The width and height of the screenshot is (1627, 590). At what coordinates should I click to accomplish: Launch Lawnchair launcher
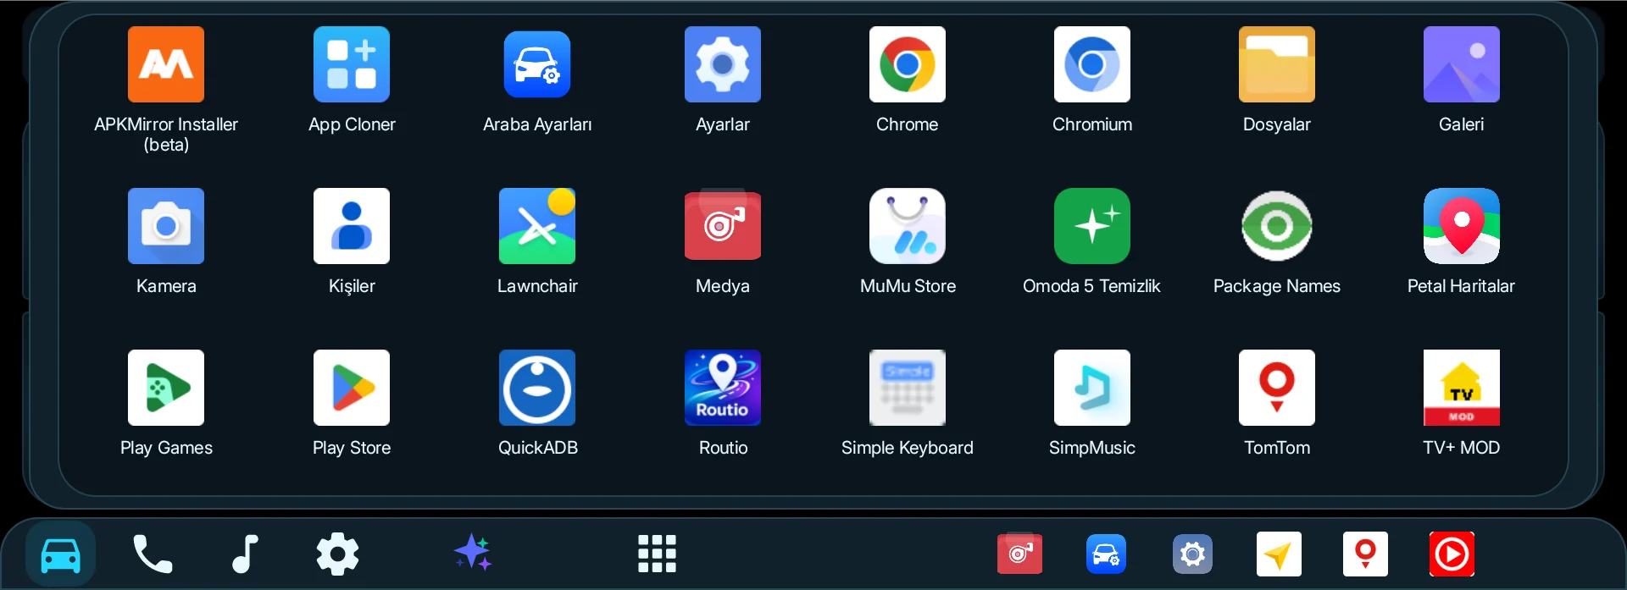537,226
